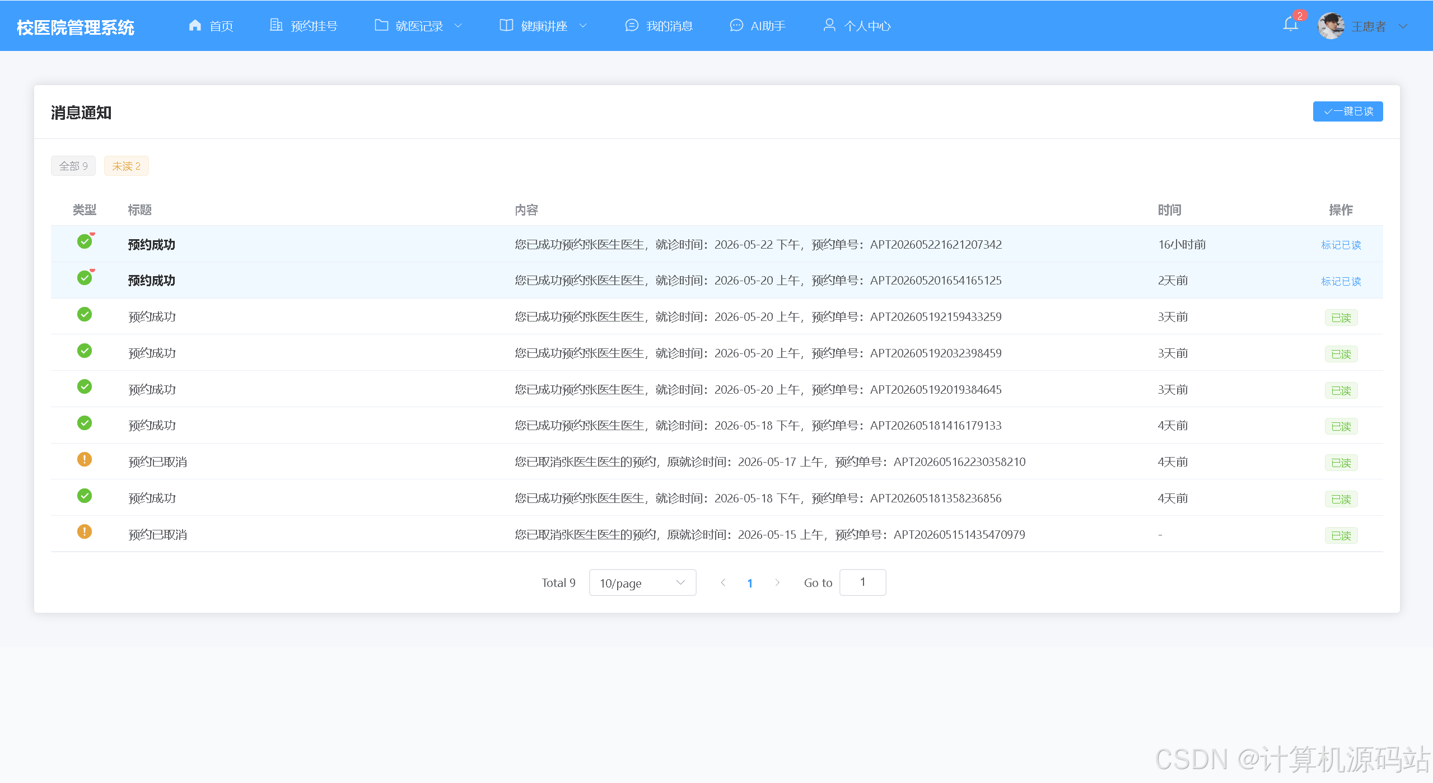
Task: Mark the 2天前 message as read
Action: coord(1341,281)
